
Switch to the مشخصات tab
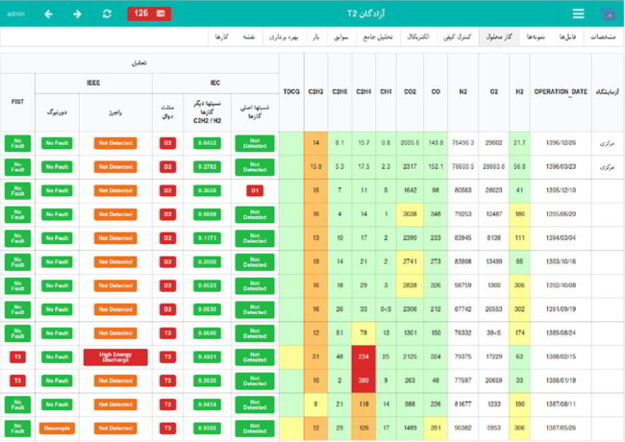point(602,37)
